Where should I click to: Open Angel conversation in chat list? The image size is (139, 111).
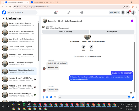[x=19, y=25]
